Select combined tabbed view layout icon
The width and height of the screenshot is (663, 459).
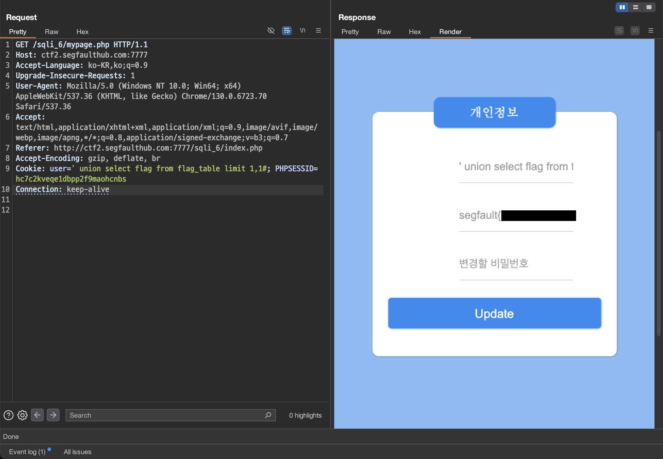[649, 7]
